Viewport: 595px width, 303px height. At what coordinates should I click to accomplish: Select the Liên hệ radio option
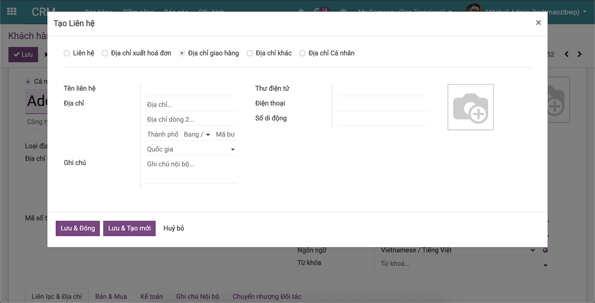pyautogui.click(x=67, y=53)
